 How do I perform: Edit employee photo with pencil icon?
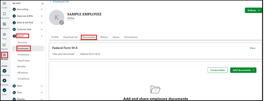click(62, 22)
